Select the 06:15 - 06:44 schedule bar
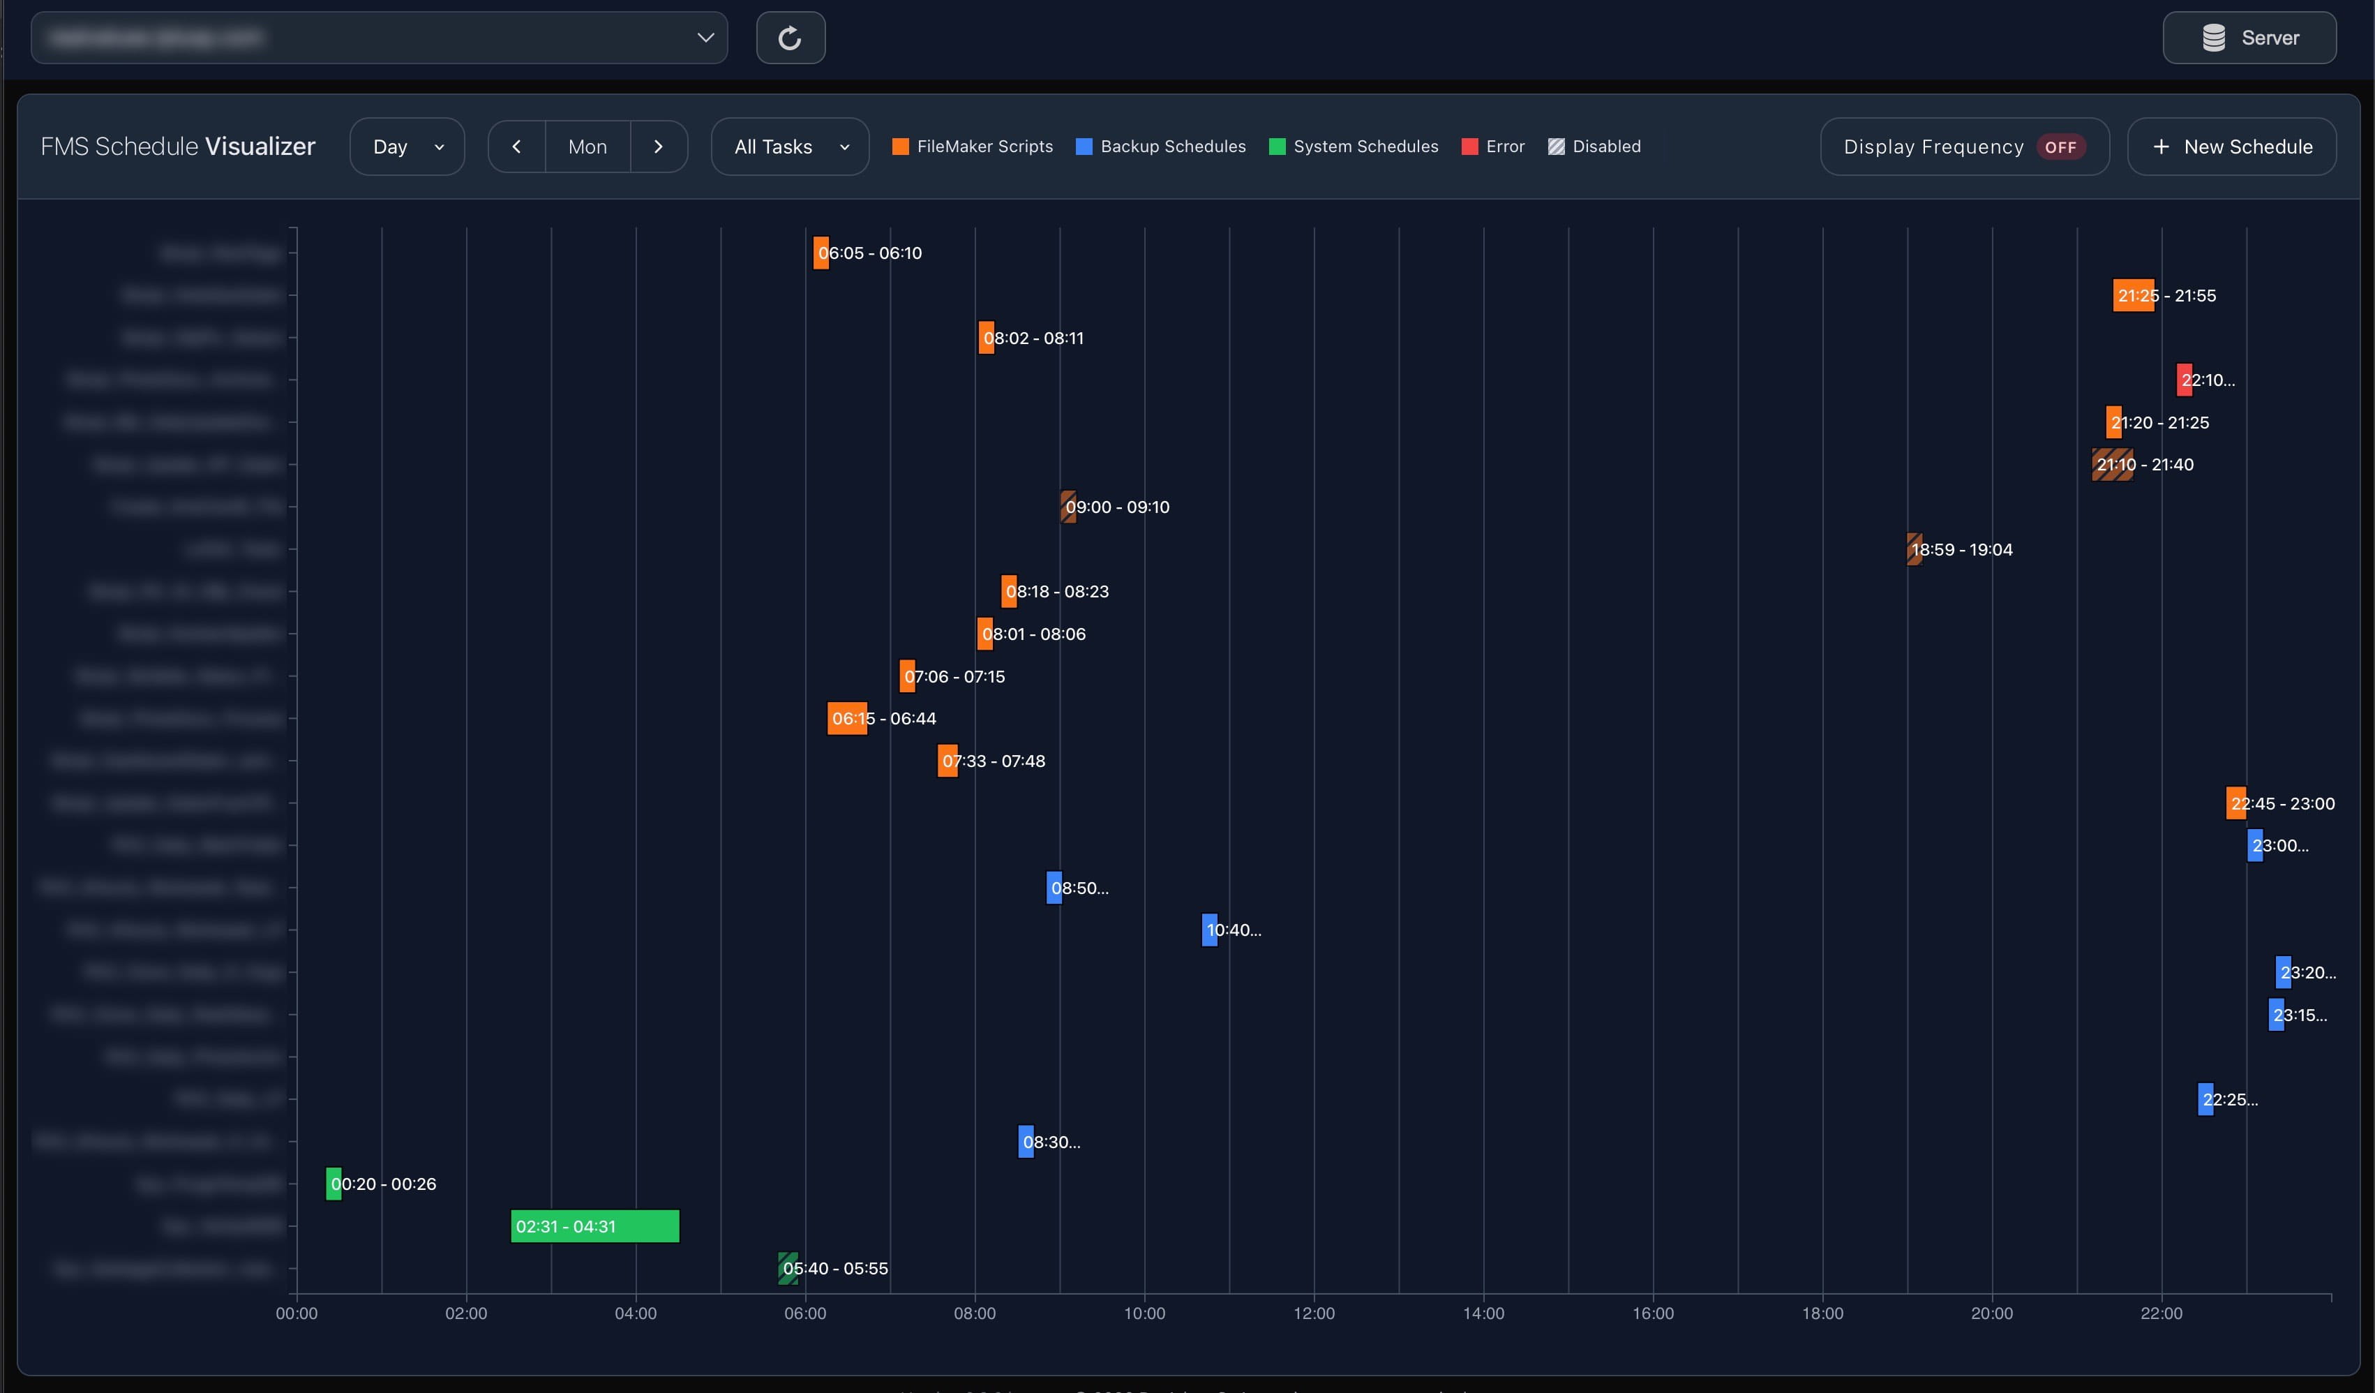This screenshot has height=1393, width=2375. pyautogui.click(x=847, y=718)
